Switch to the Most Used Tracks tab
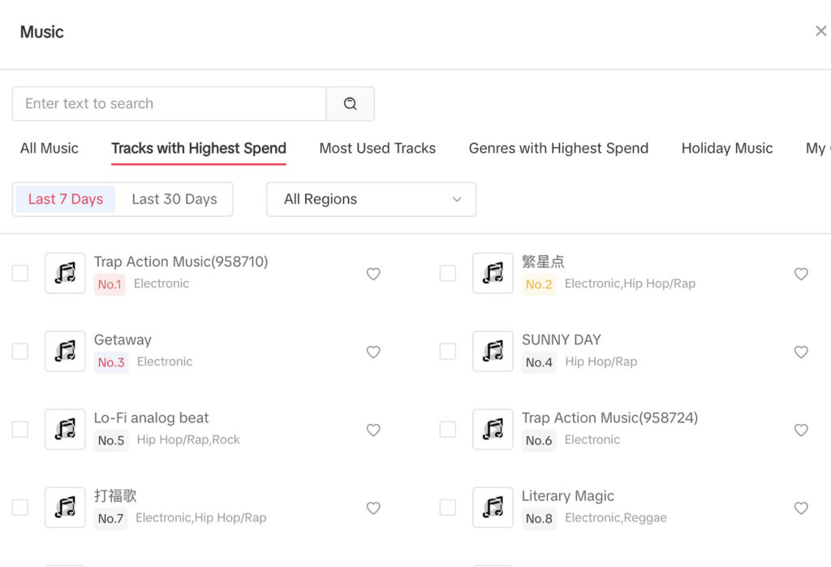Image resolution: width=831 pixels, height=567 pixels. coord(377,148)
